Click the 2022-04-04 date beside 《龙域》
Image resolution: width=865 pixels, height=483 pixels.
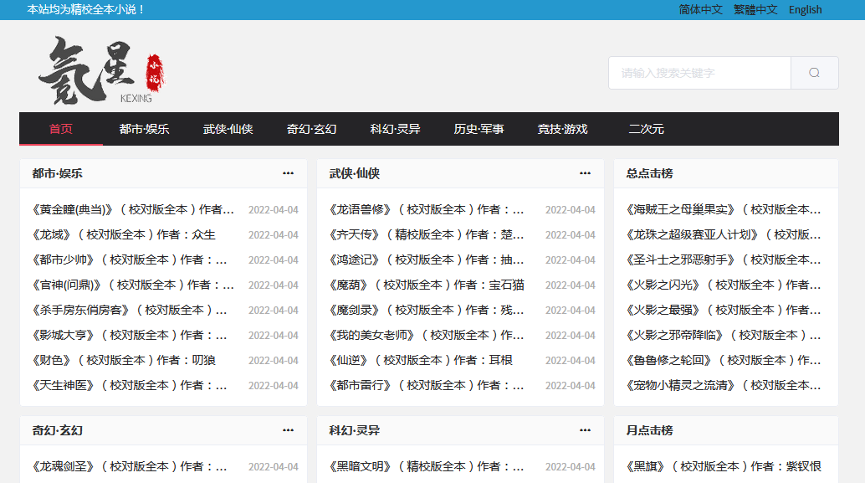click(x=273, y=235)
